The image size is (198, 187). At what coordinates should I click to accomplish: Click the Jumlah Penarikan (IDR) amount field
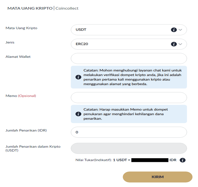pos(129,132)
